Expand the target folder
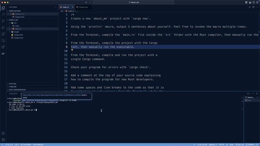This screenshot has width=260, height=146. (32, 32)
